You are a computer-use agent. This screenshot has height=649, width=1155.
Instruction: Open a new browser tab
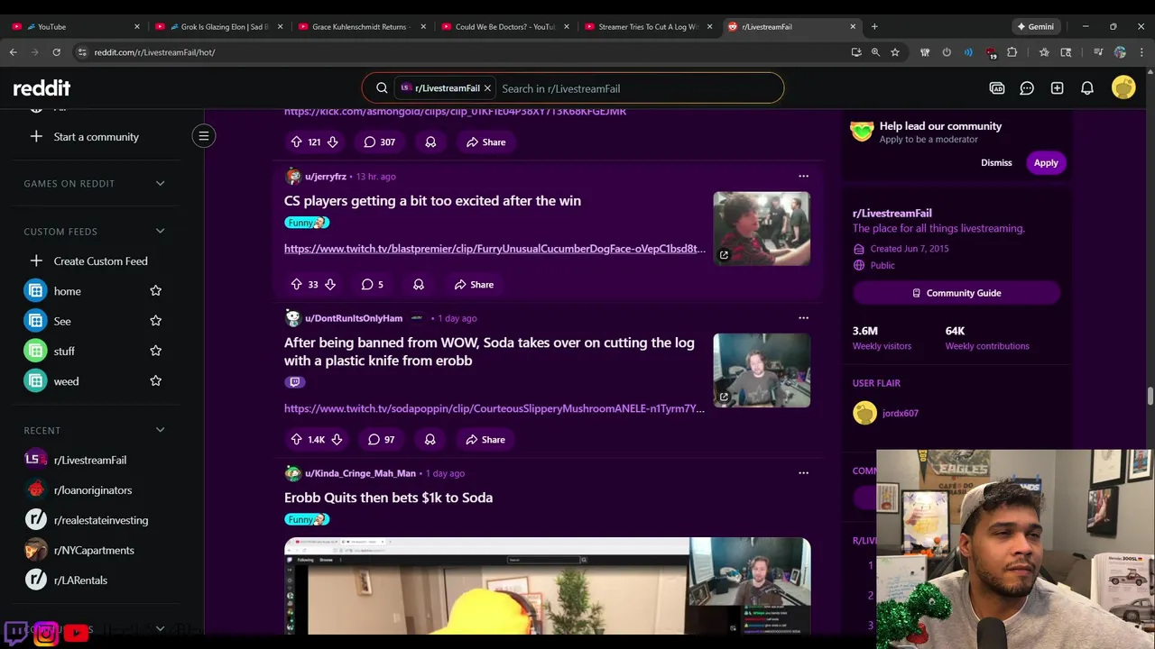874,26
